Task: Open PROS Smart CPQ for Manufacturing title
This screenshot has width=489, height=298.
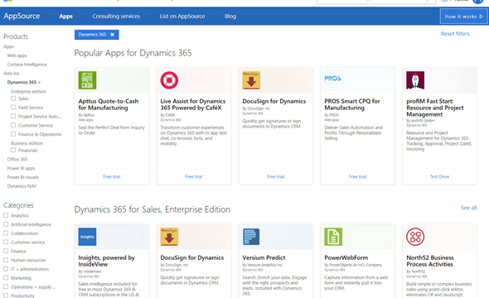Action: pos(352,104)
